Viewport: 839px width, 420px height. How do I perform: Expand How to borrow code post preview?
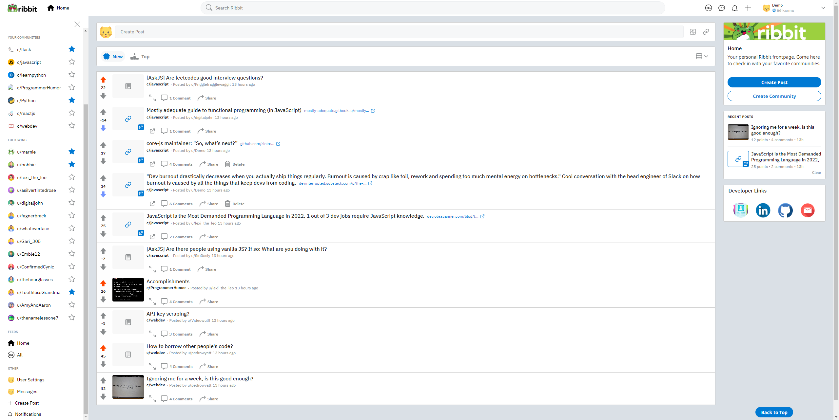coord(152,366)
